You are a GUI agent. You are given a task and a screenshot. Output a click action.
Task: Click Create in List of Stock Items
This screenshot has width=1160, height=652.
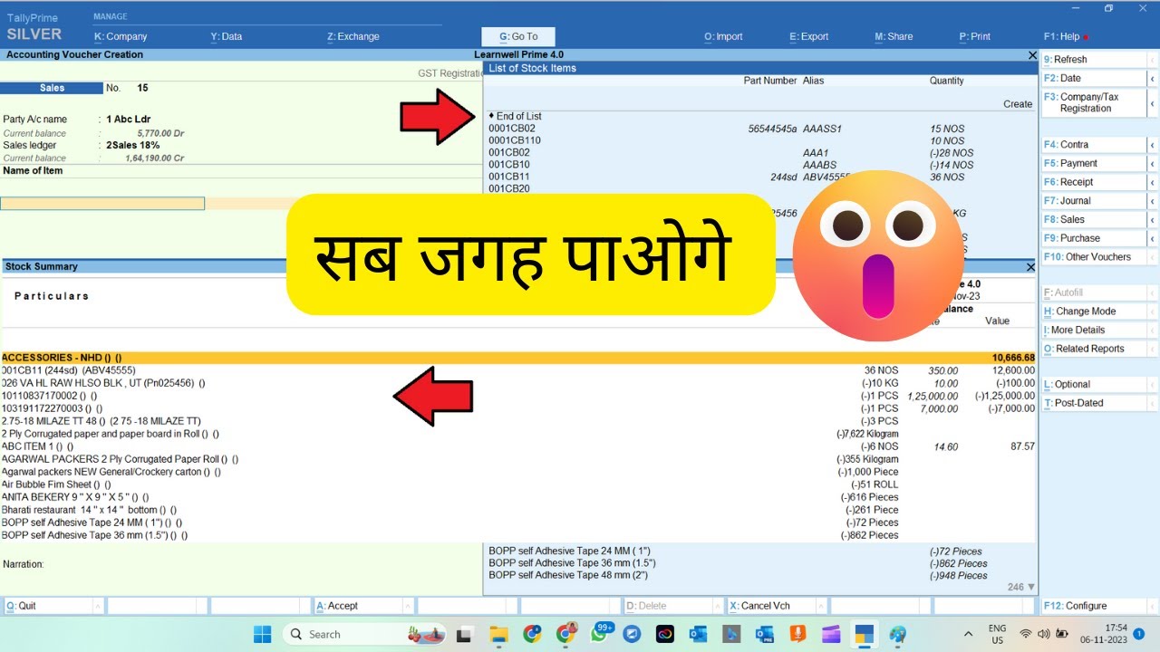pyautogui.click(x=1018, y=104)
